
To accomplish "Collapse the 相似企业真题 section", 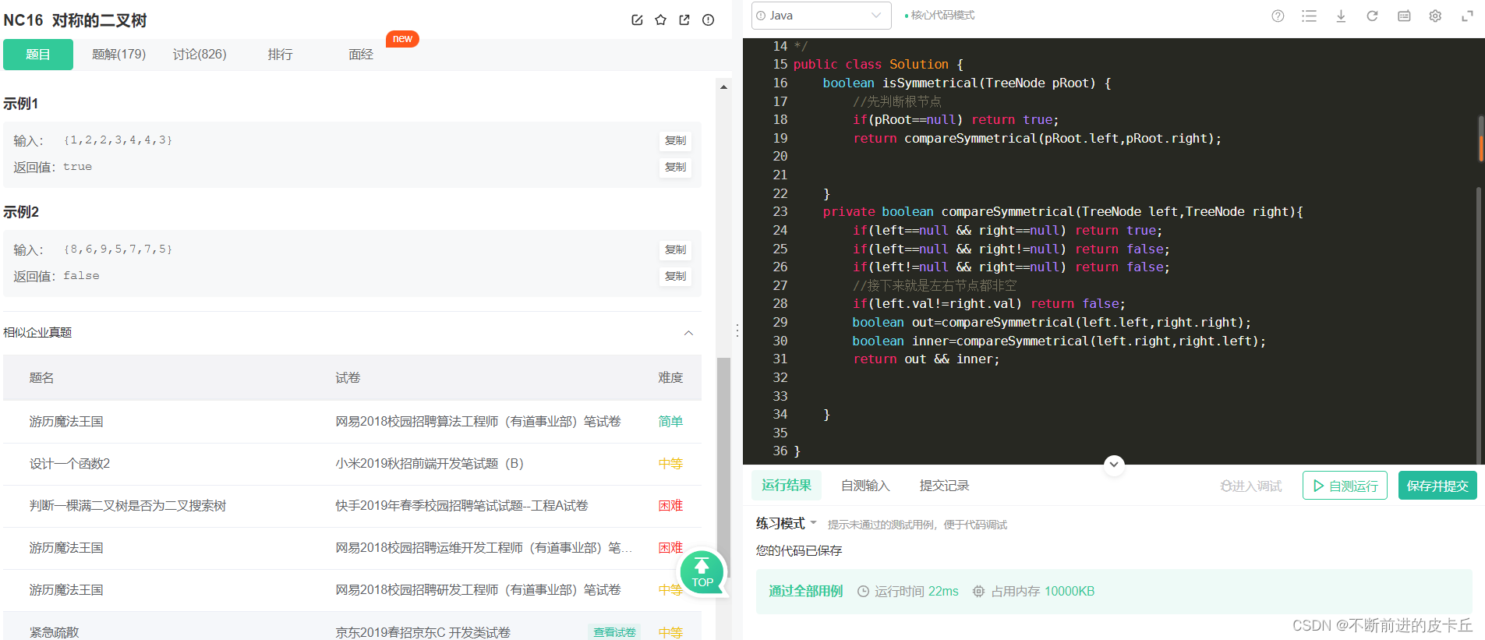I will (688, 333).
